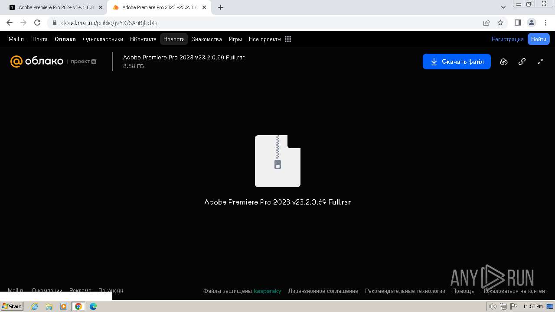Open the Почта menu item

[x=40, y=39]
